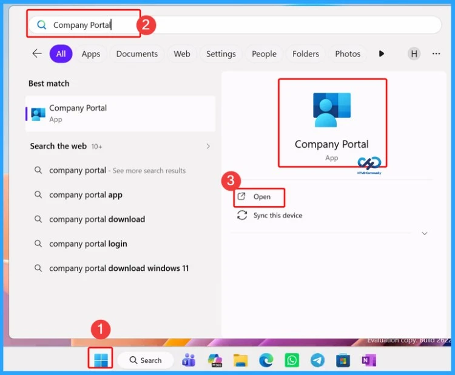Switch to the Photos filter tab

pyautogui.click(x=348, y=54)
